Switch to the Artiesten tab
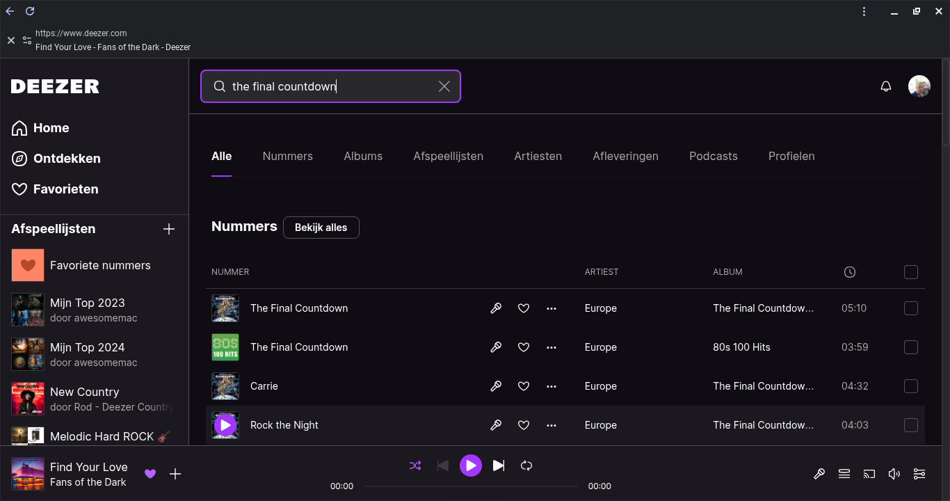 click(538, 157)
